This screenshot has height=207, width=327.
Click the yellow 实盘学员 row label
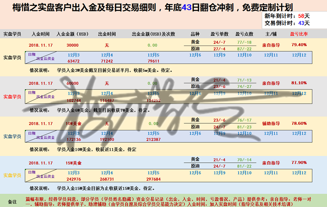[x=12, y=175]
